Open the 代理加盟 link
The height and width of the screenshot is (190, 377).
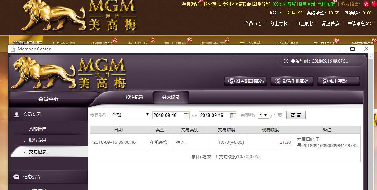click(x=326, y=4)
